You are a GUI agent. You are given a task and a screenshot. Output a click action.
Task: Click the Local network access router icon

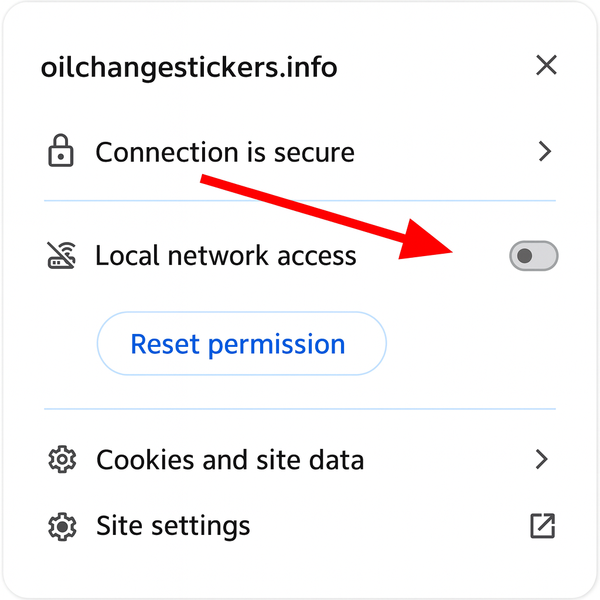pyautogui.click(x=62, y=255)
